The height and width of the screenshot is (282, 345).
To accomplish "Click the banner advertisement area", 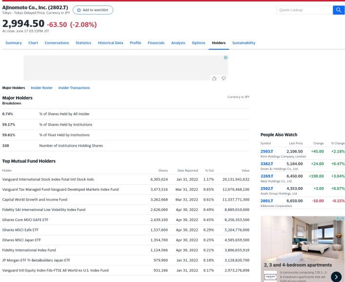I will click(x=126, y=68).
